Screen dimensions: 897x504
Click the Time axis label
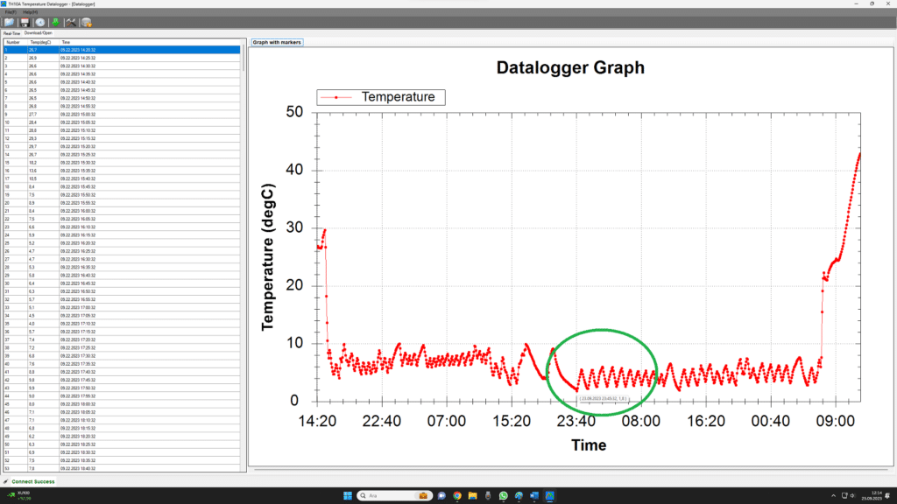click(x=589, y=445)
